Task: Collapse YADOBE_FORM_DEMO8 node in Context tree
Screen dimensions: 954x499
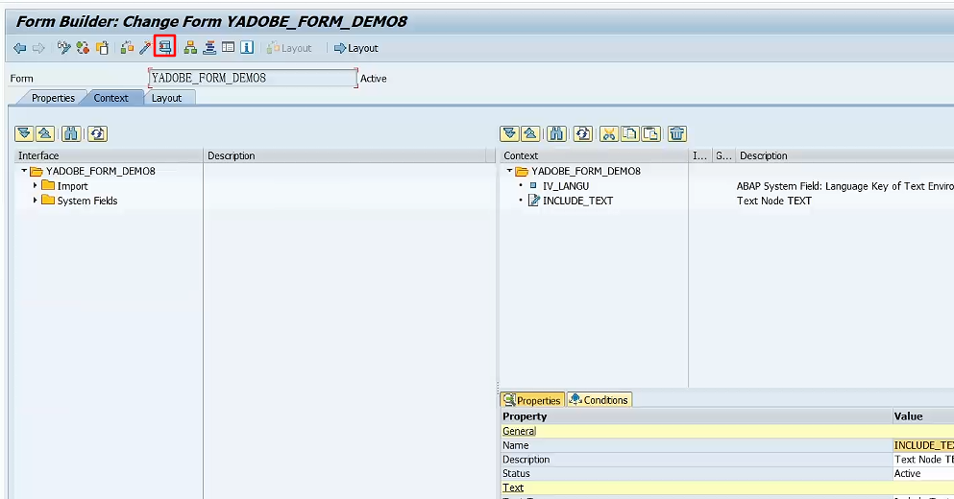Action: 510,171
